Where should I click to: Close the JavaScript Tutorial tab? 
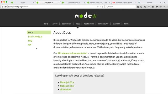135,3
